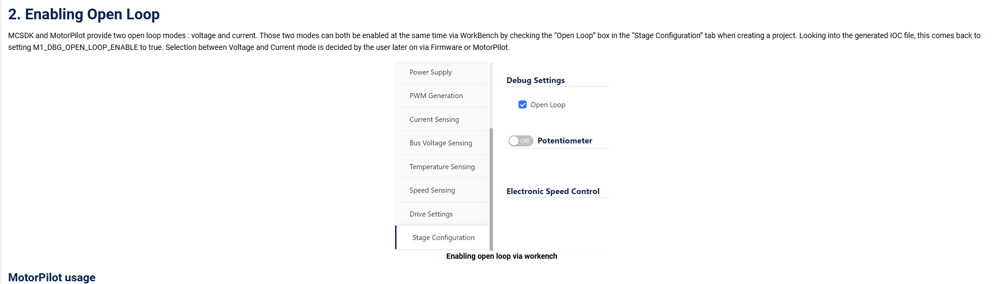
Task: Switch to Bus Voltage Sensing
Action: pos(441,143)
